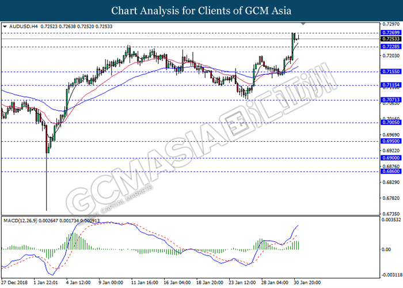Screen dimensions: 403x288
Task: Click the AUDUSD,H4 symbol text
Action: 24,26
